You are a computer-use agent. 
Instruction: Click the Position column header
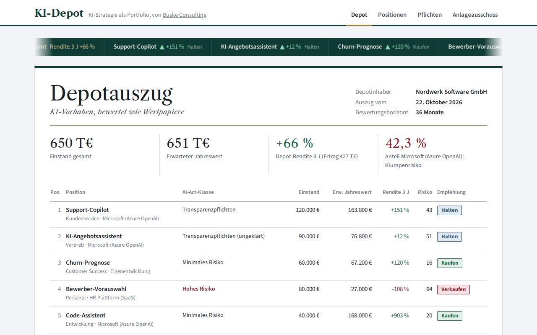coord(76,192)
